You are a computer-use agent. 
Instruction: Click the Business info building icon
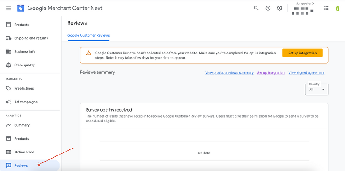coord(9,52)
